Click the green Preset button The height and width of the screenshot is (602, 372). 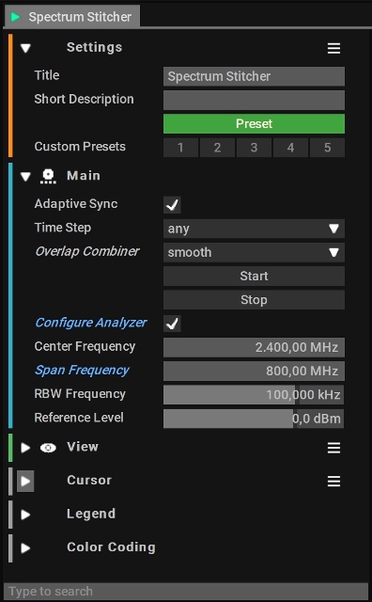click(254, 123)
